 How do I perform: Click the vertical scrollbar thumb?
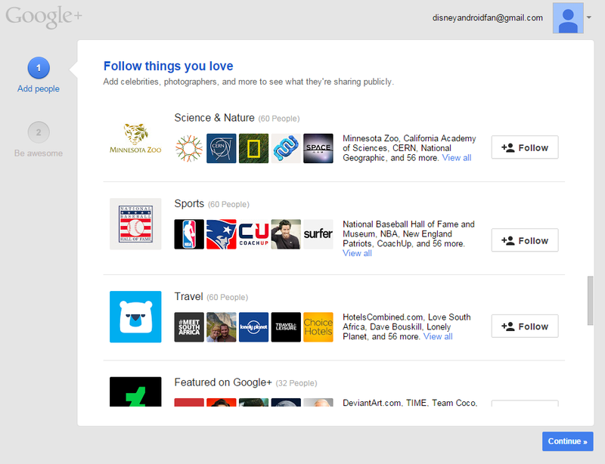click(x=590, y=301)
